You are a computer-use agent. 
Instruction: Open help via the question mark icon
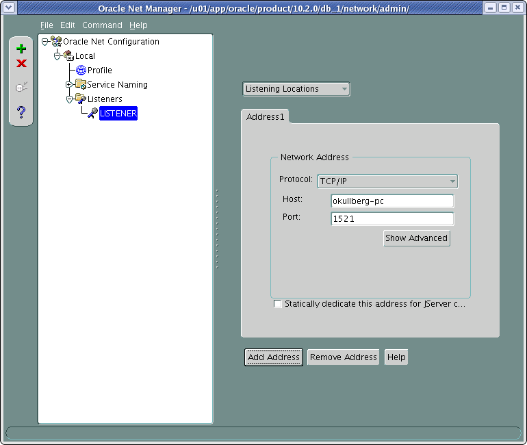tap(21, 112)
